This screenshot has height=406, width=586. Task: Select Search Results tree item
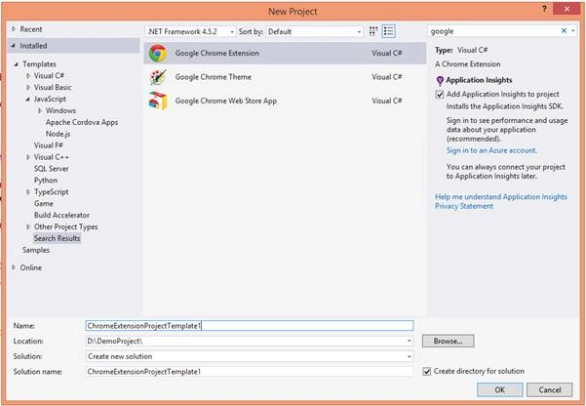57,238
